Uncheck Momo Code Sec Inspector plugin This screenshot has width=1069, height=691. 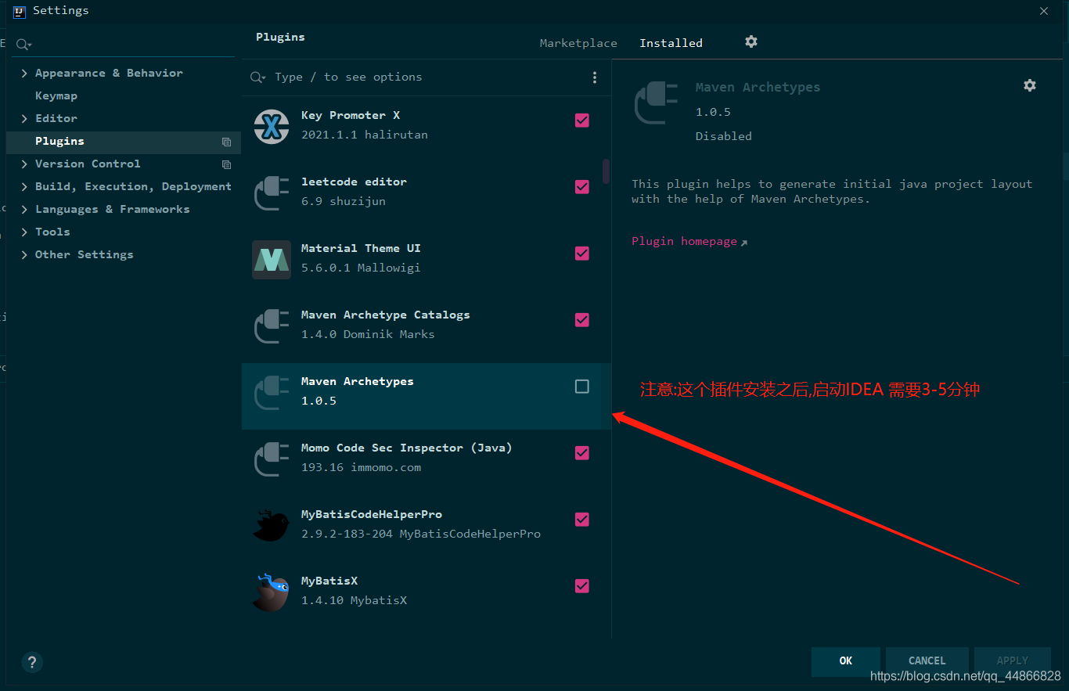tap(582, 453)
